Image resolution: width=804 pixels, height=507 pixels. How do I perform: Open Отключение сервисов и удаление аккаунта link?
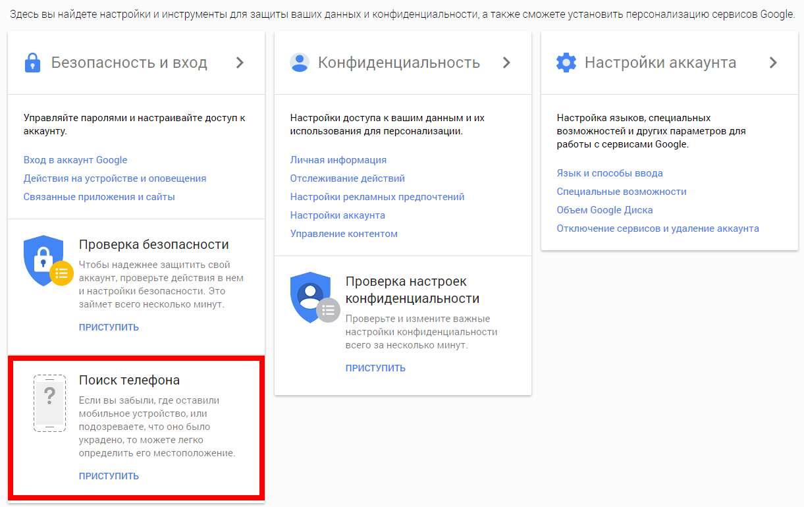point(658,228)
